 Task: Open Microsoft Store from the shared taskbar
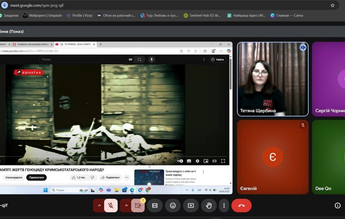point(125,190)
